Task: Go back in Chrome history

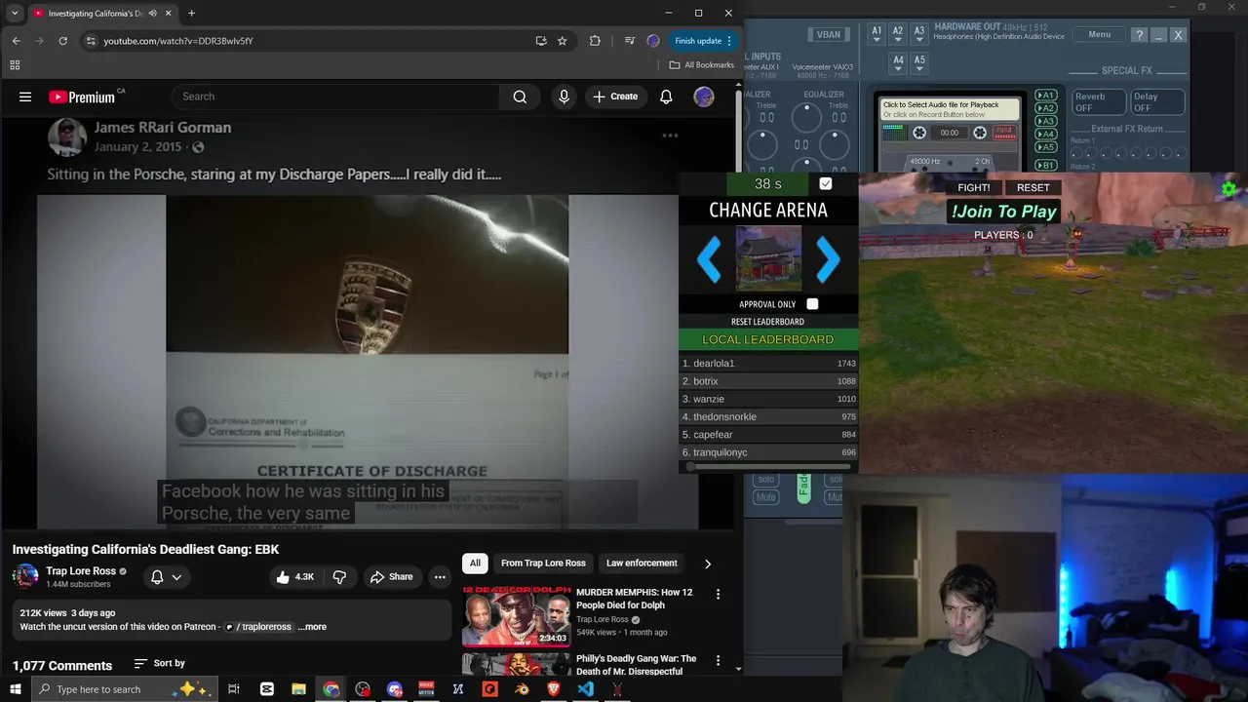Action: pyautogui.click(x=16, y=41)
